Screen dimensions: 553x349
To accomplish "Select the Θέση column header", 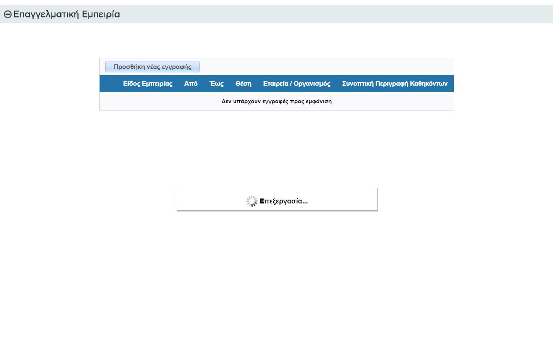I will 243,84.
